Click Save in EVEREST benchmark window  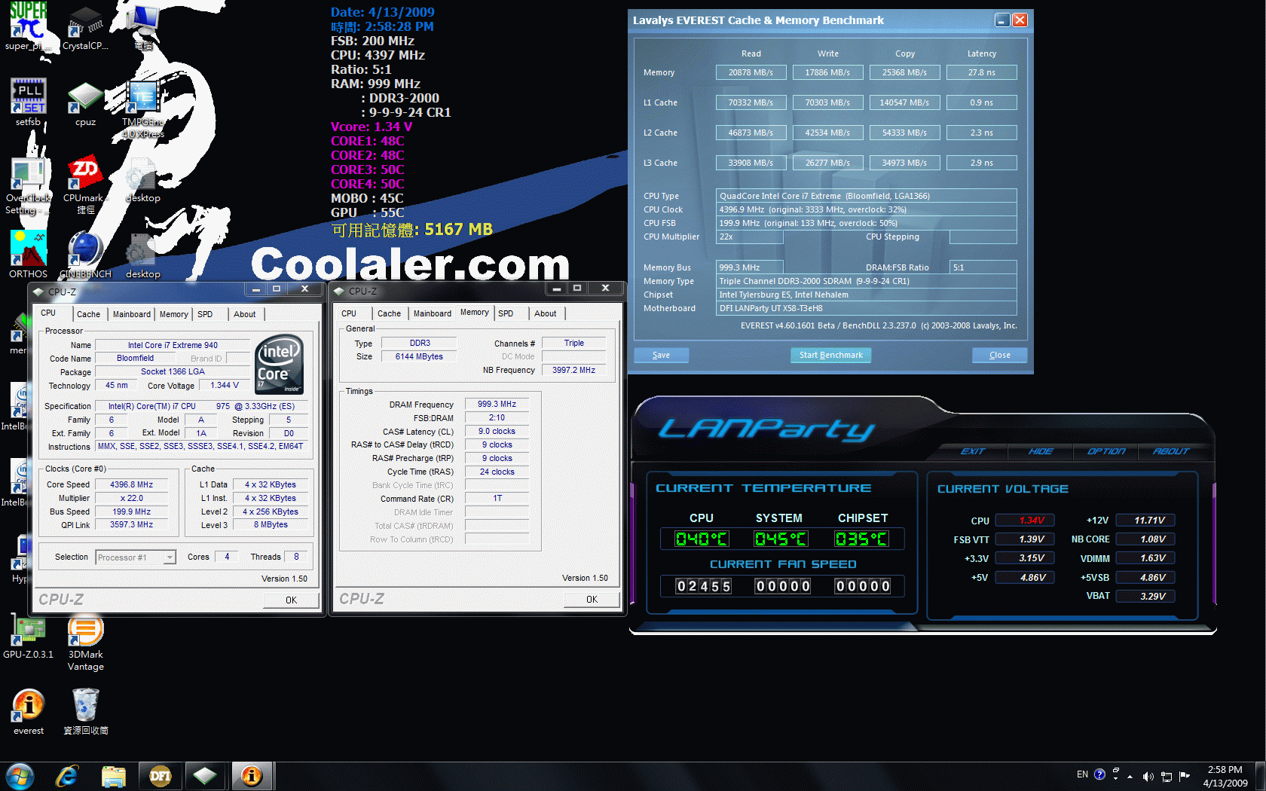tap(661, 355)
